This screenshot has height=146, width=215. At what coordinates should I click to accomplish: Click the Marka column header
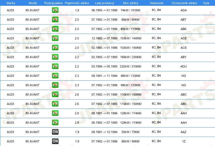pos(10,3)
